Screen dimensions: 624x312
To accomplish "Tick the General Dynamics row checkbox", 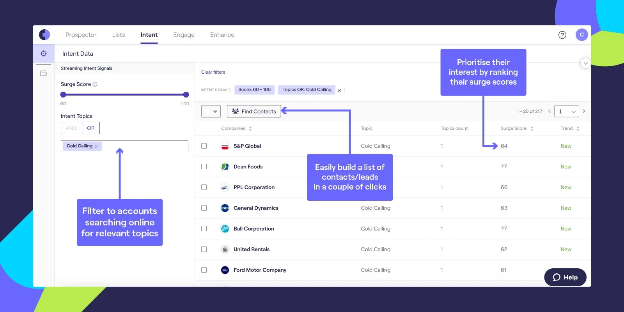I will pyautogui.click(x=204, y=208).
